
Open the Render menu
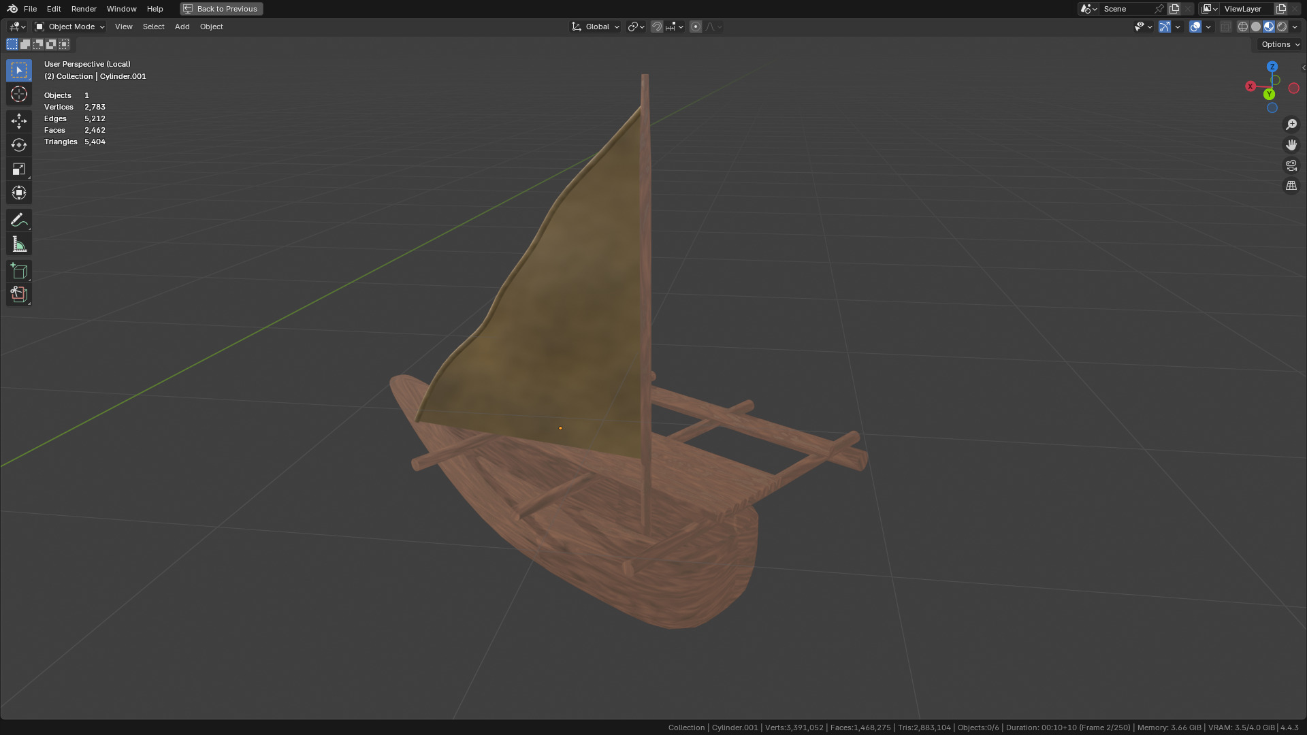(84, 9)
